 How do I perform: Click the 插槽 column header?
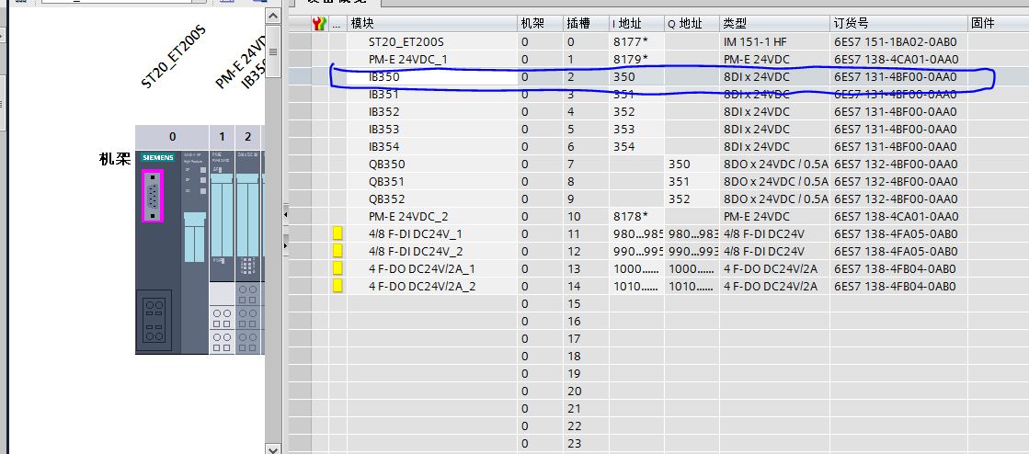pos(586,24)
